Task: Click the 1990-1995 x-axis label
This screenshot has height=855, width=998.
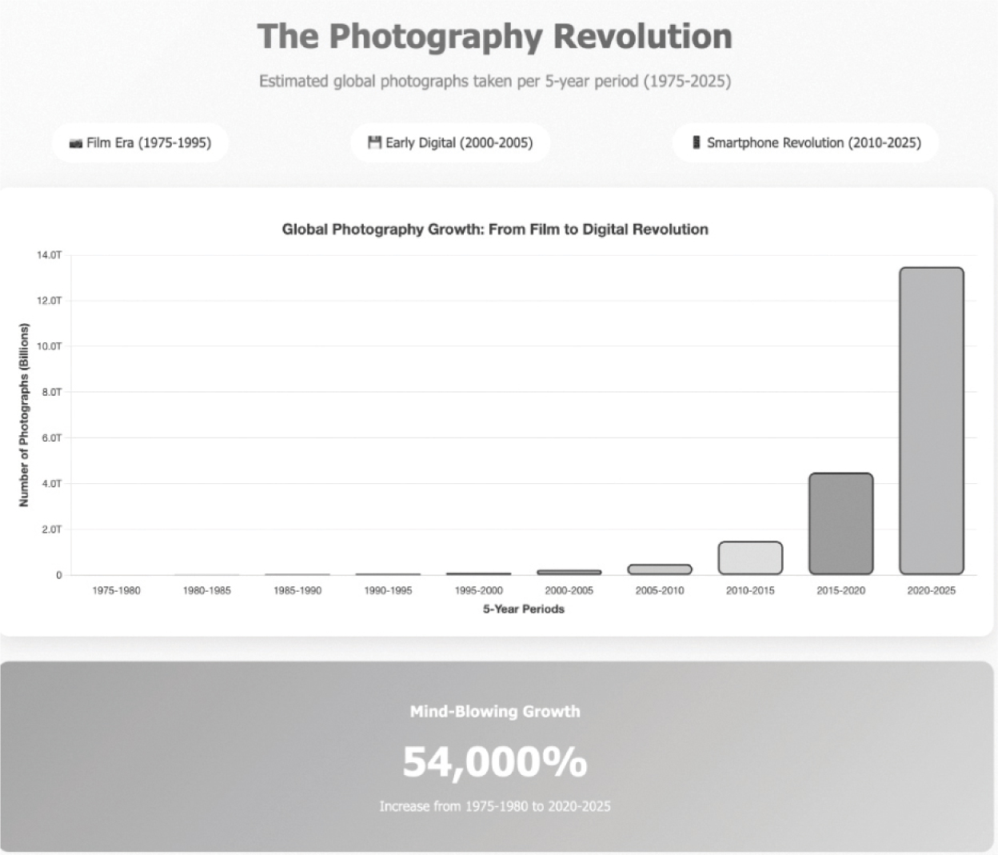Action: click(388, 591)
